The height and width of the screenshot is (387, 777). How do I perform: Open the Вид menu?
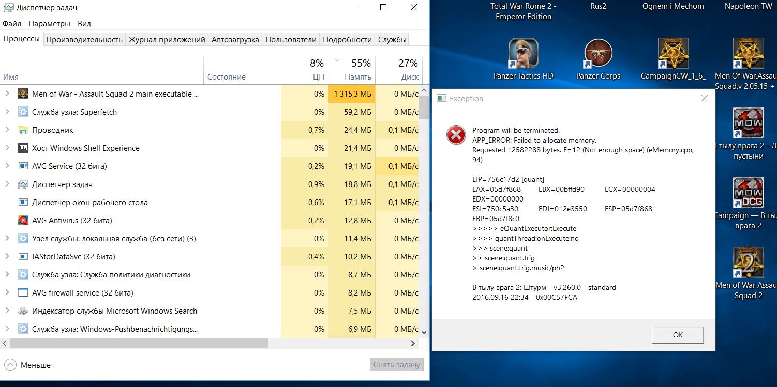click(x=84, y=24)
